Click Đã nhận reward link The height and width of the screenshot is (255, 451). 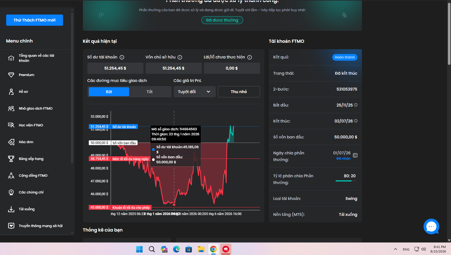[343, 159]
